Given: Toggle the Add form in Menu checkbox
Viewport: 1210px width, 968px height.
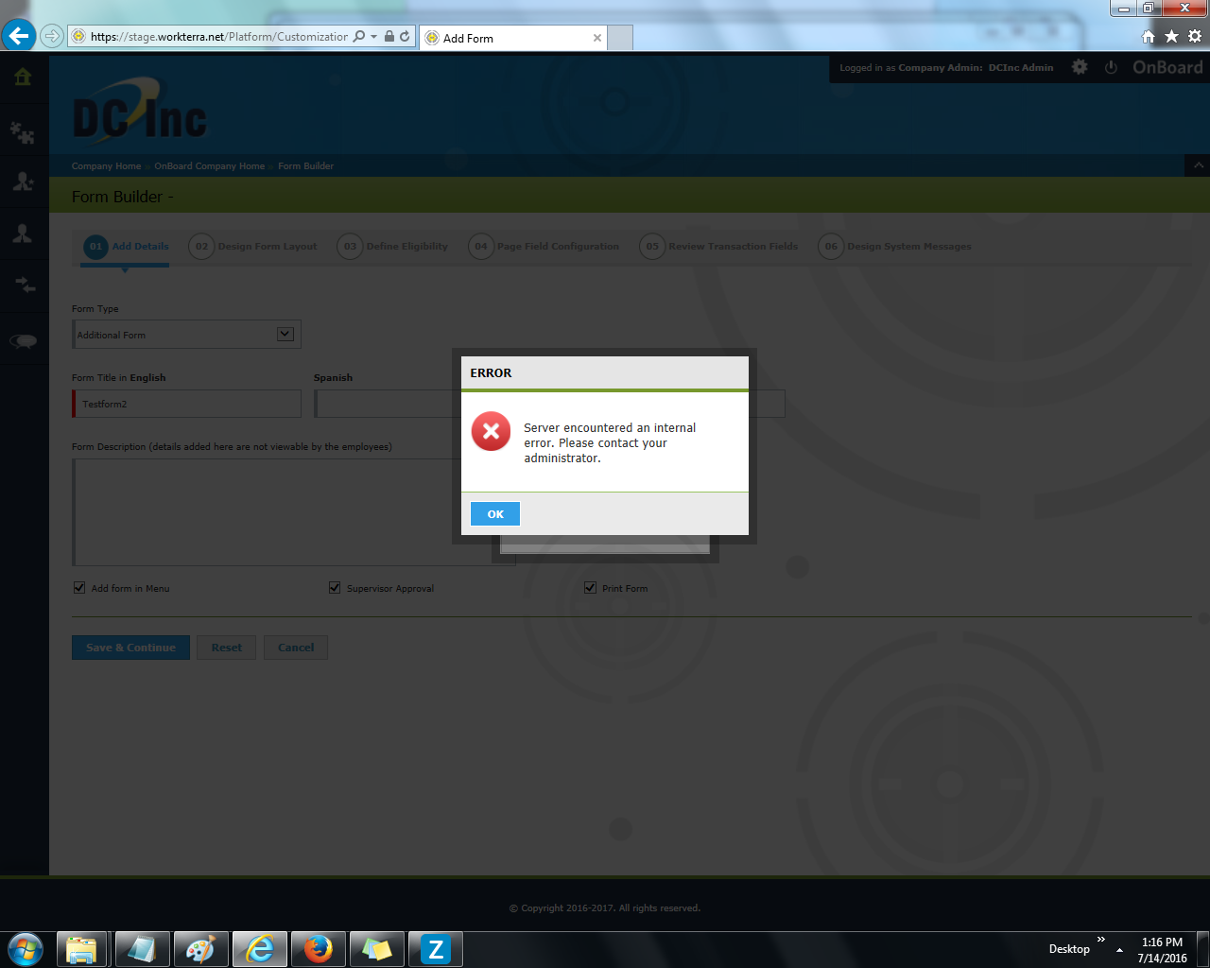Looking at the screenshot, I should (x=79, y=588).
